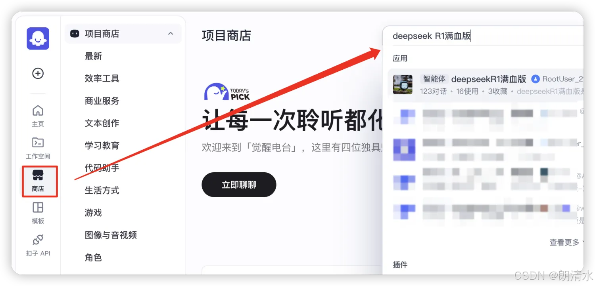Click the 应用 section label in results
This screenshot has width=595, height=286.
point(400,58)
